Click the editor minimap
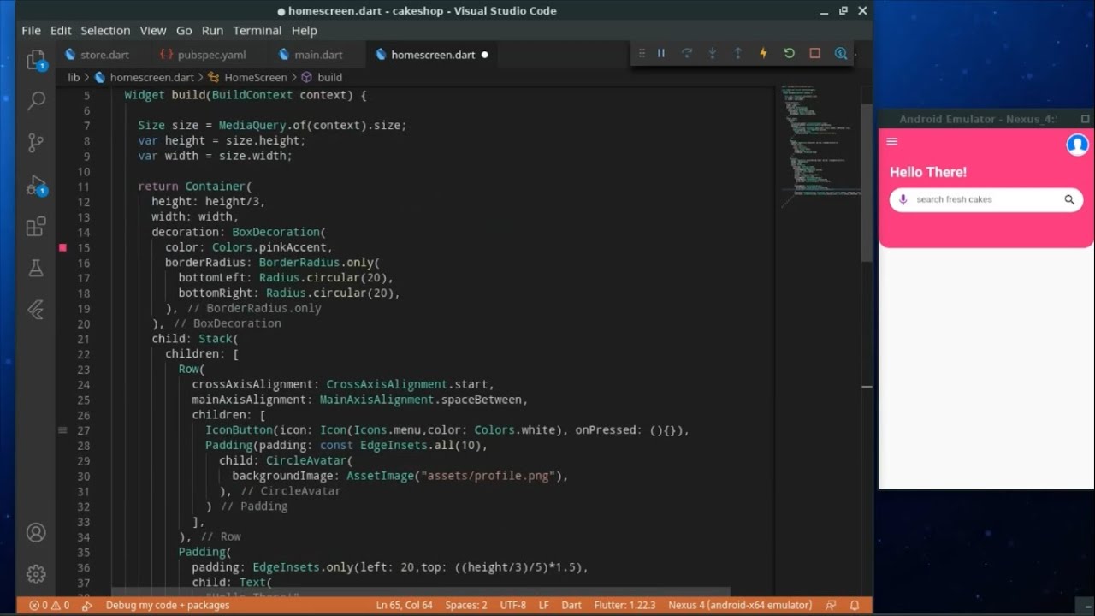1095x616 pixels. pos(820,145)
